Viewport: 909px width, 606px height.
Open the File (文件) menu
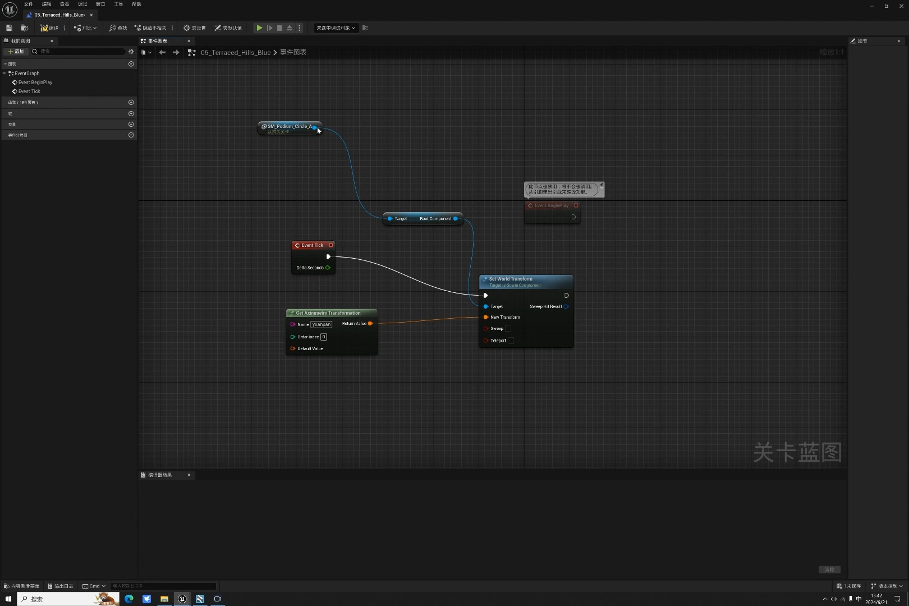(29, 4)
